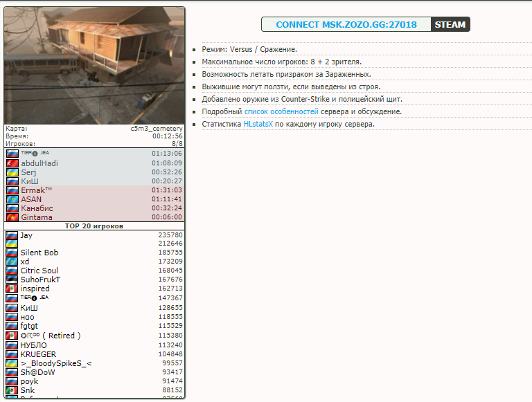Click the Mexican flag beside inspired
This screenshot has height=402, width=532.
click(x=12, y=289)
